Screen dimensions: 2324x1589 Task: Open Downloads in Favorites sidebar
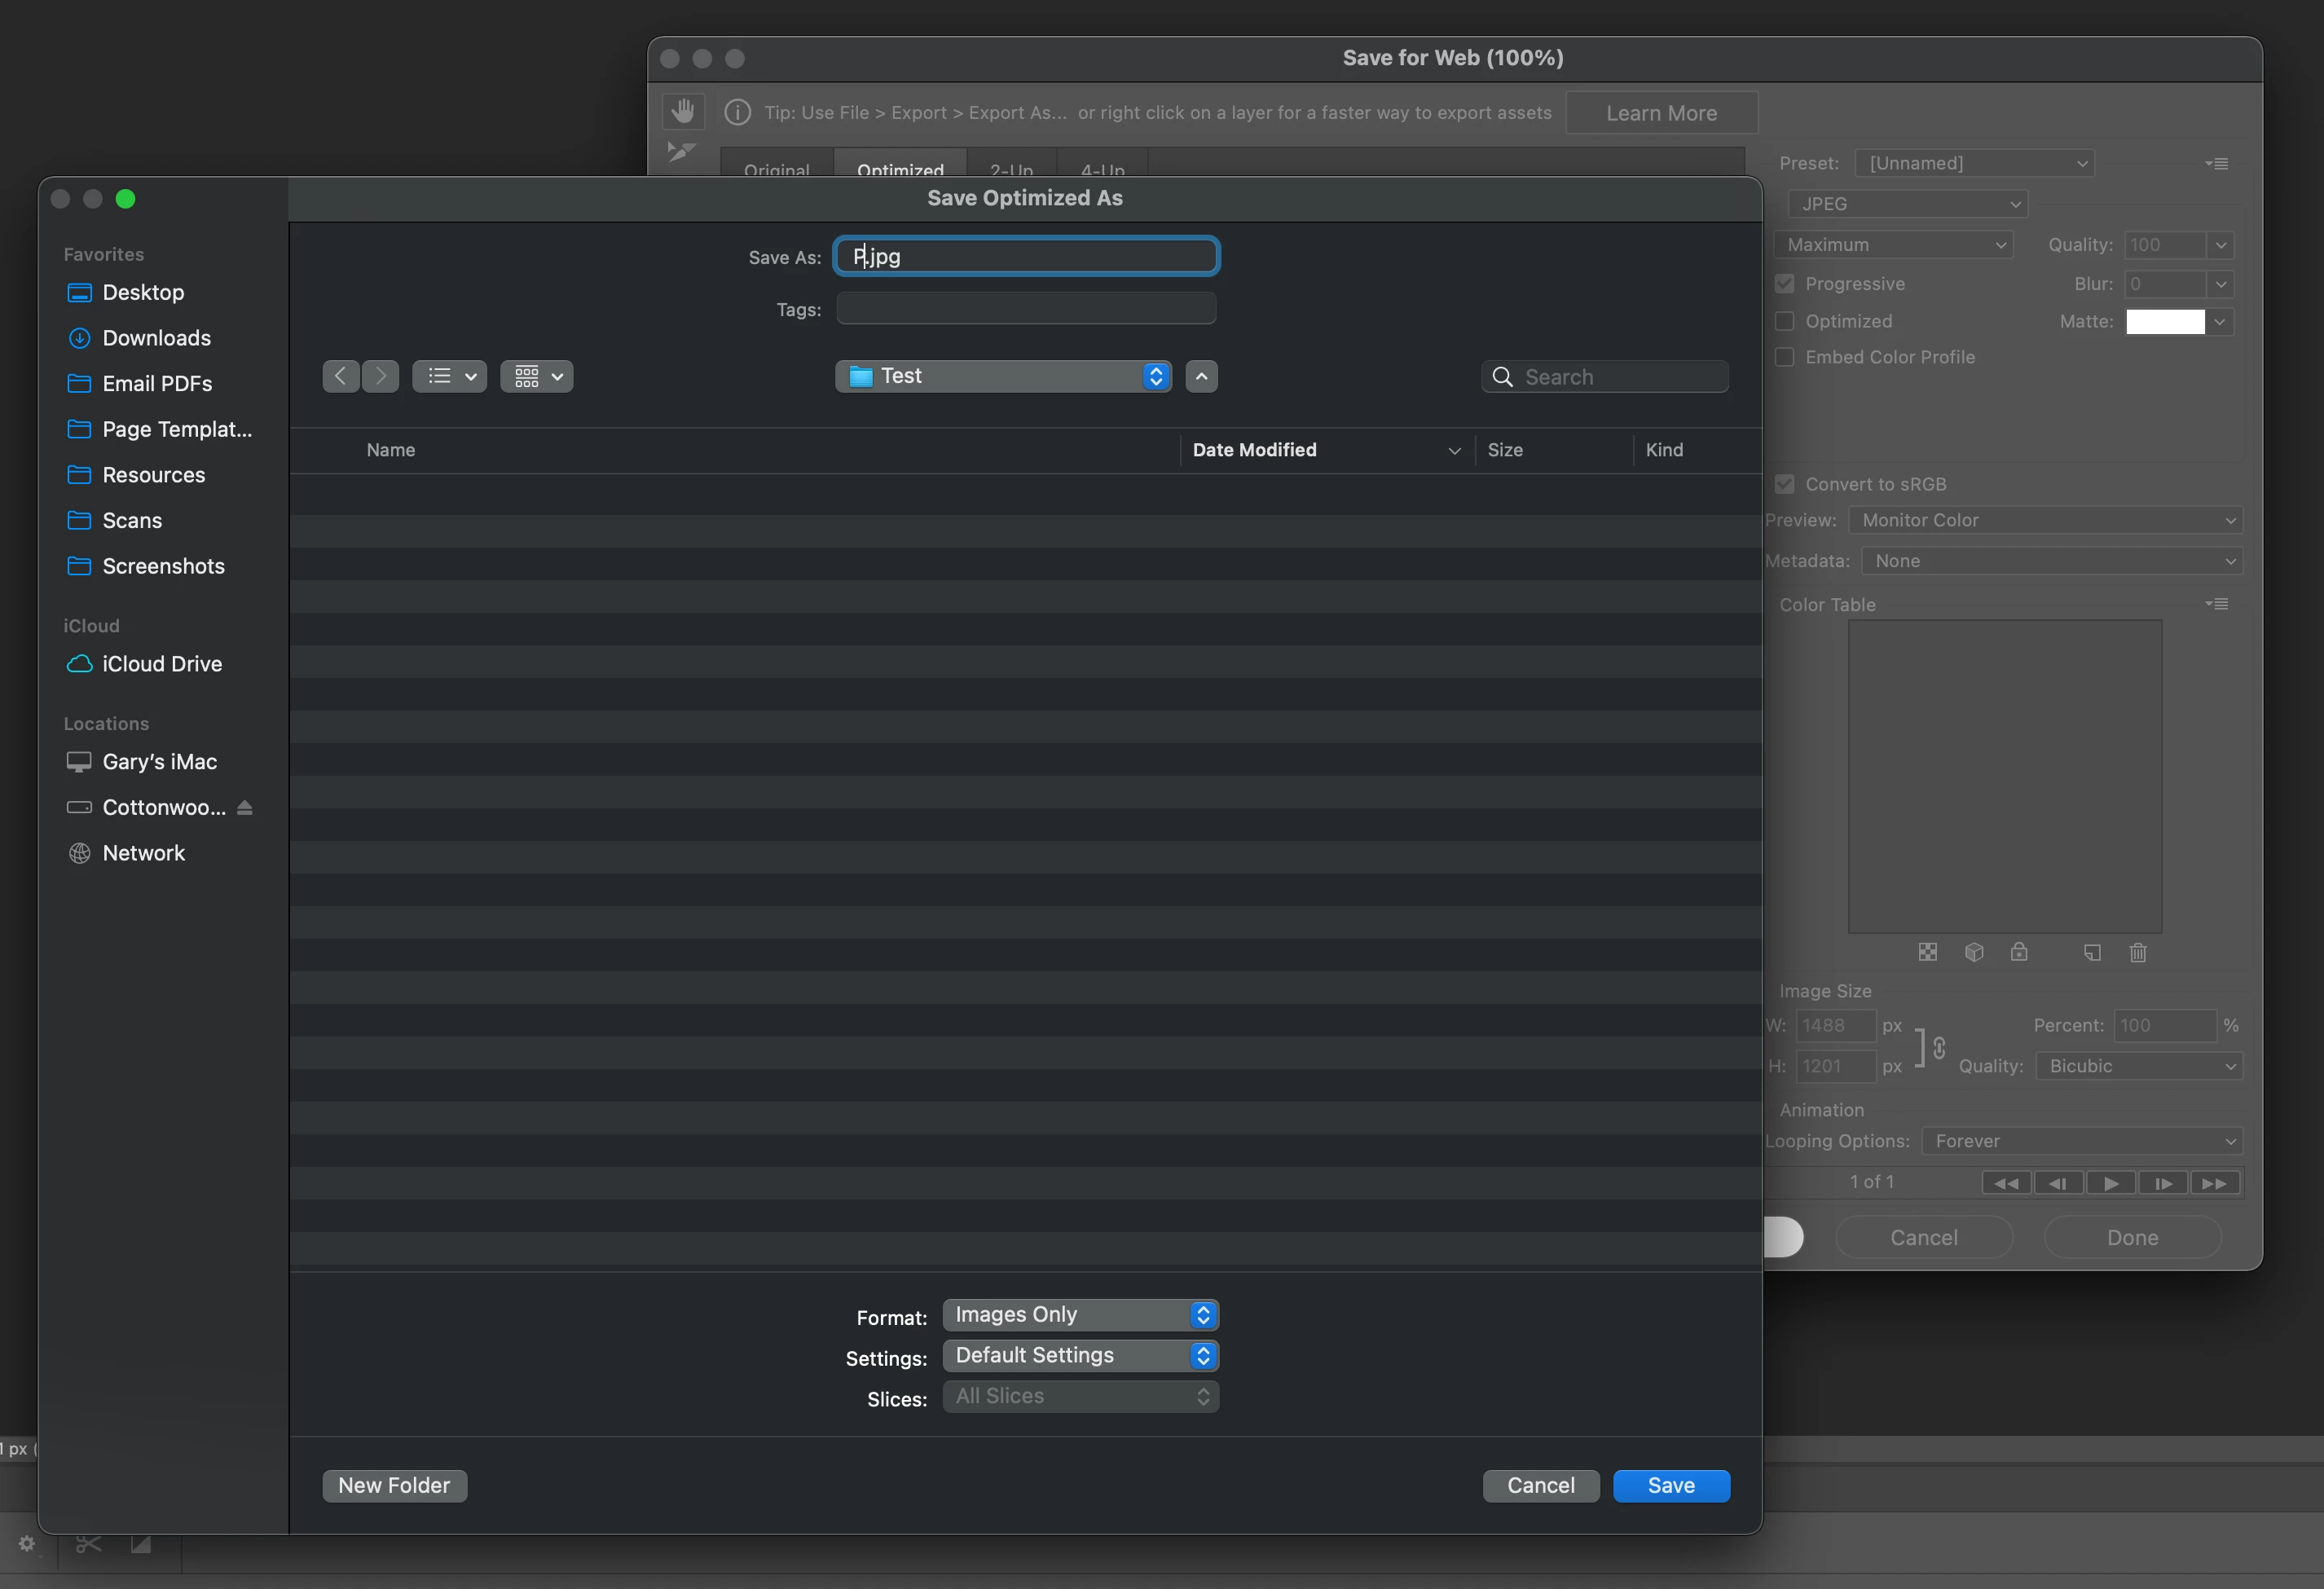pos(156,338)
